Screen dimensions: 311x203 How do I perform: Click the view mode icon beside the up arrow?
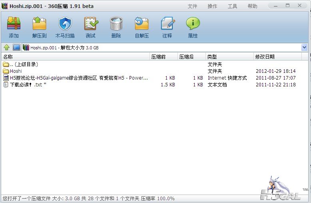pos(16,48)
